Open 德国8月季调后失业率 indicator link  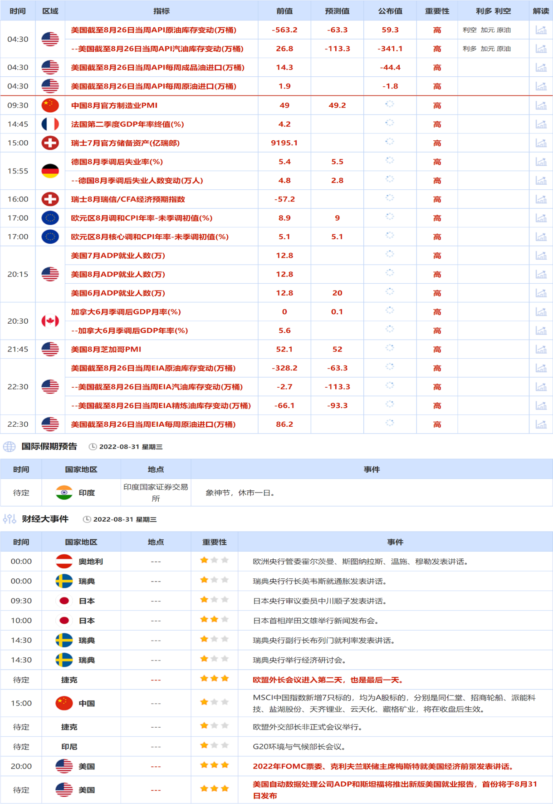117,162
